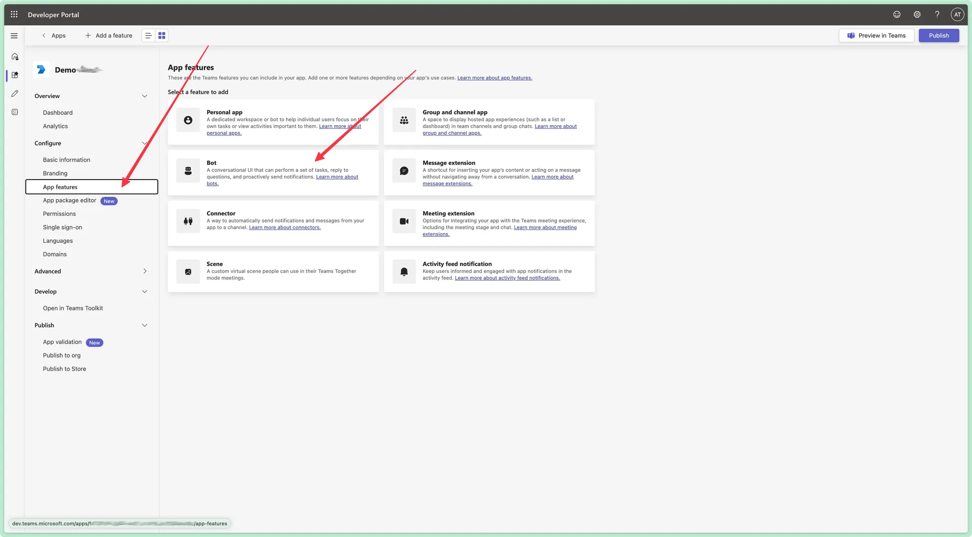
Task: Select the Meeting extension camera icon
Action: (x=404, y=221)
